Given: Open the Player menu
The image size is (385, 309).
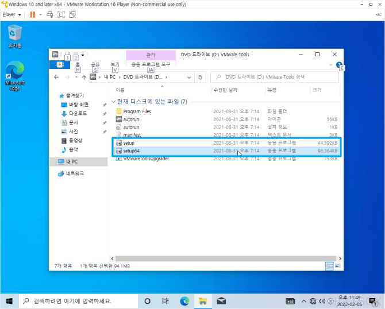Looking at the screenshot, I should coord(12,15).
